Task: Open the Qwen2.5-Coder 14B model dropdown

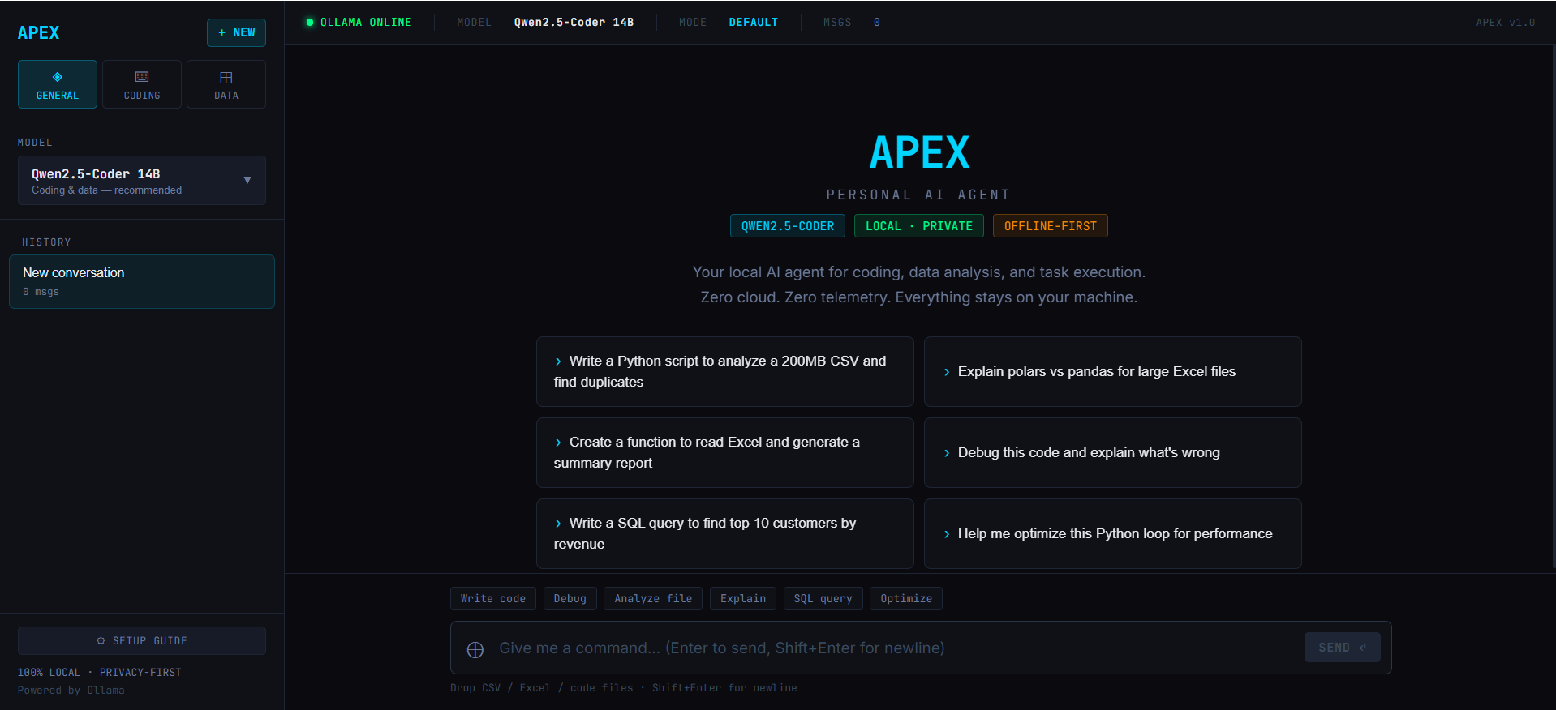Action: tap(142, 180)
